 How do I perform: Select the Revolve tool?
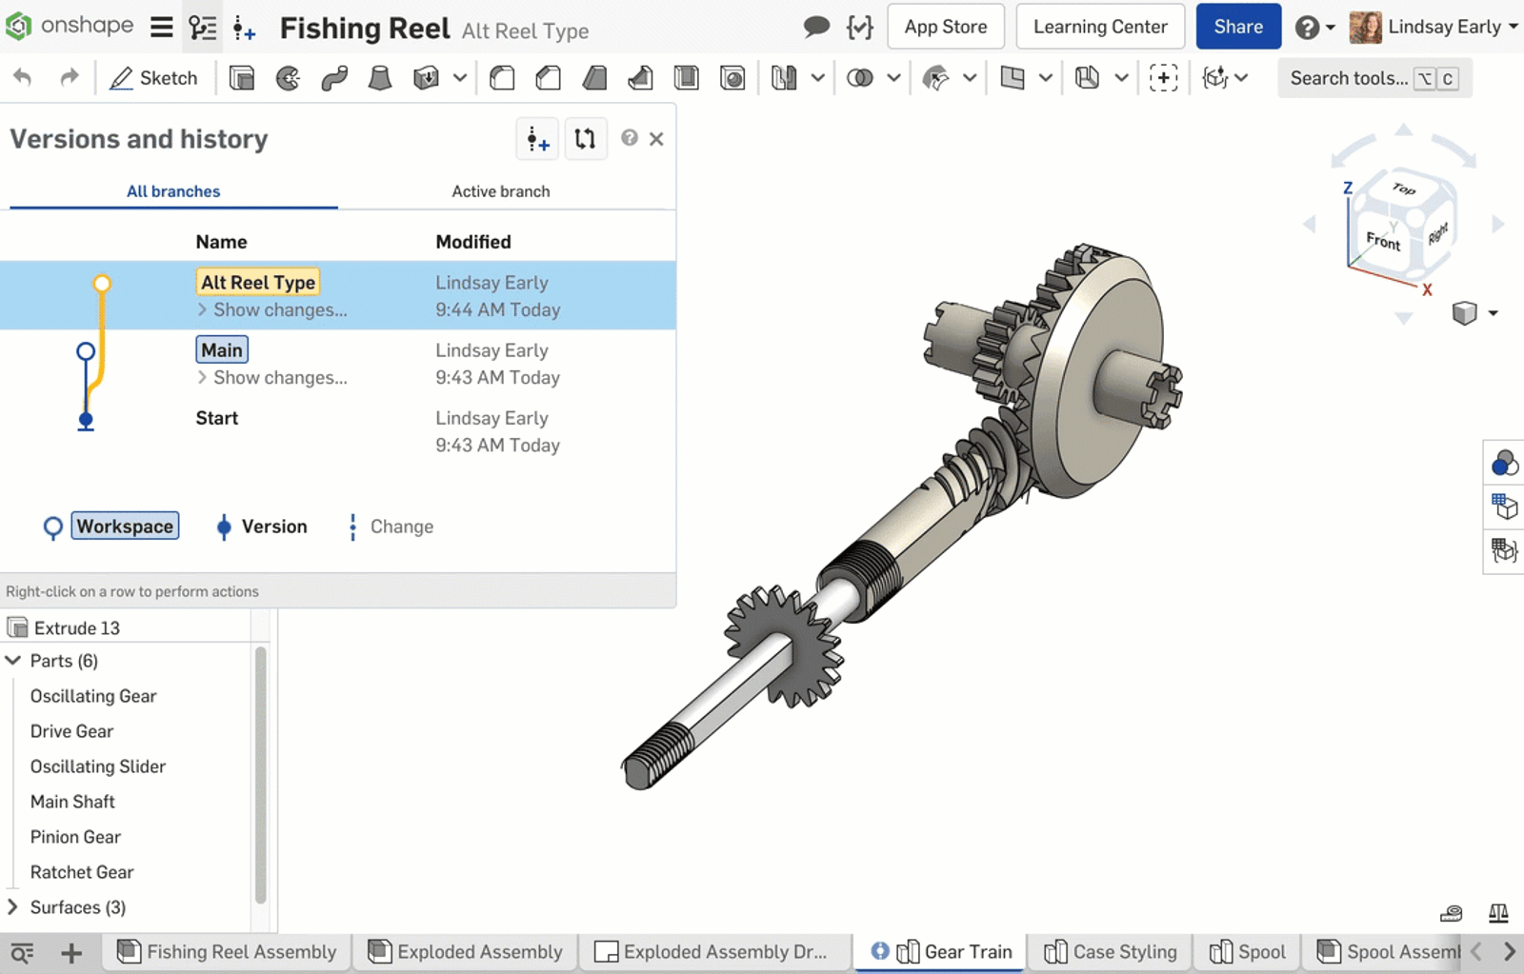click(x=288, y=78)
